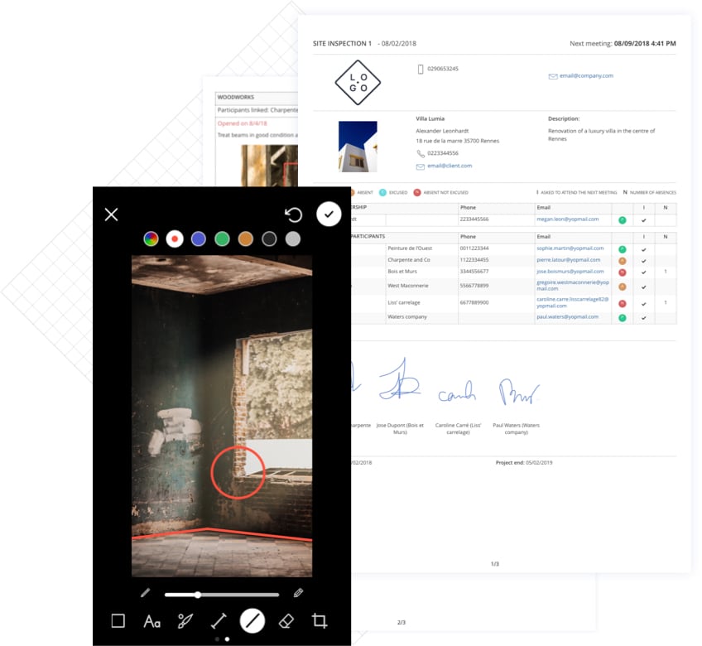Click the green present status for Peinture de l'Ouest
Viewport: 702px width, 646px height.
pos(623,249)
